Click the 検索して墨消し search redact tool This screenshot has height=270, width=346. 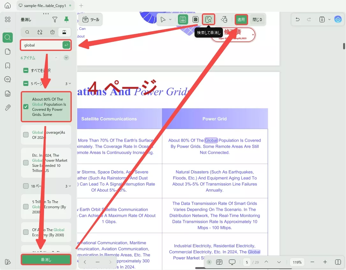[208, 20]
